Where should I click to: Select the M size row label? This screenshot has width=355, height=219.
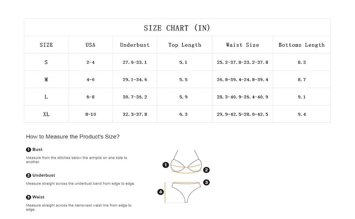click(x=46, y=80)
